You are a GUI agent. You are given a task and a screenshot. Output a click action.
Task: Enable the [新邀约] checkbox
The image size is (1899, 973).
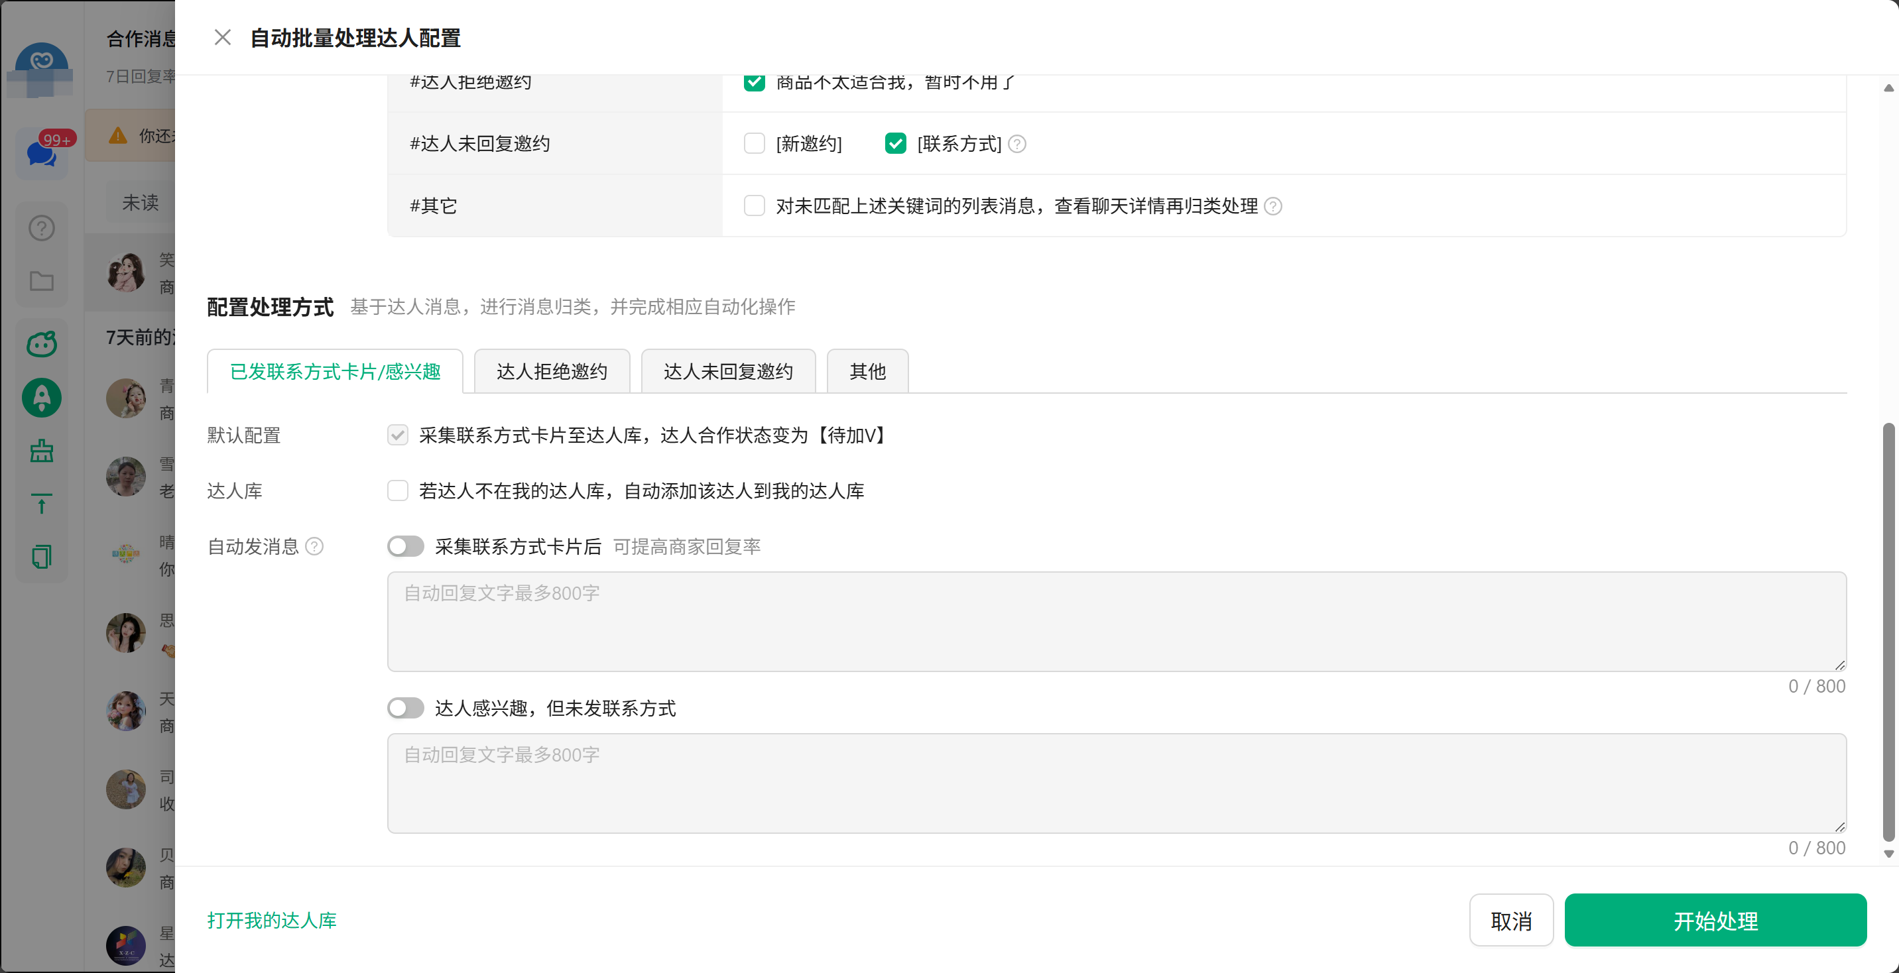pos(754,144)
